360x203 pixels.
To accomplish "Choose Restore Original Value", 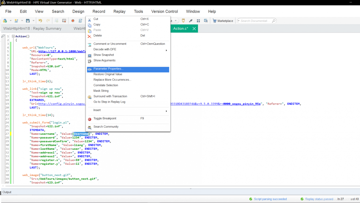I will pyautogui.click(x=128, y=74).
